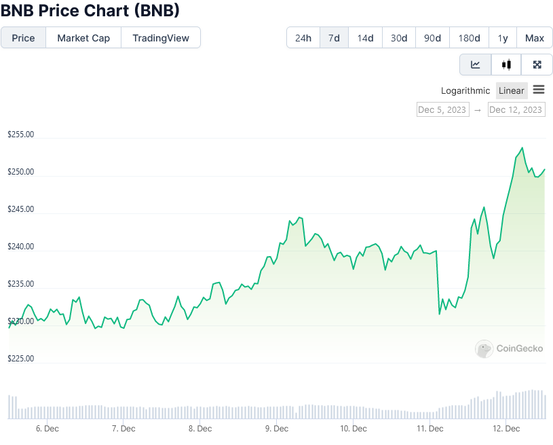553x445 pixels.
Task: Click the $250.00 axis label
Action: click(21, 172)
